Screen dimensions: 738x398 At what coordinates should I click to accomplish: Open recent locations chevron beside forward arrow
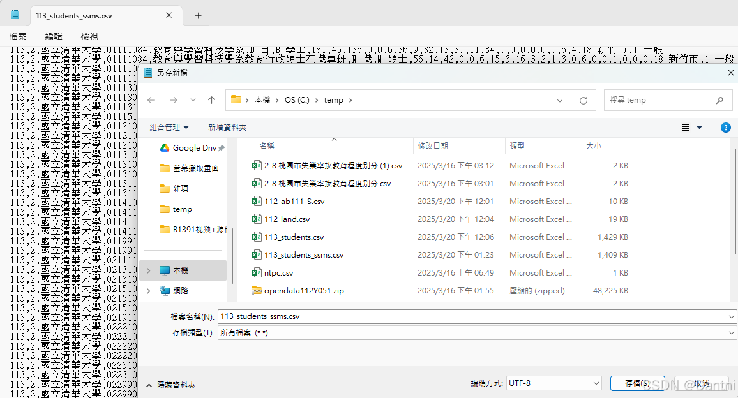coord(193,100)
